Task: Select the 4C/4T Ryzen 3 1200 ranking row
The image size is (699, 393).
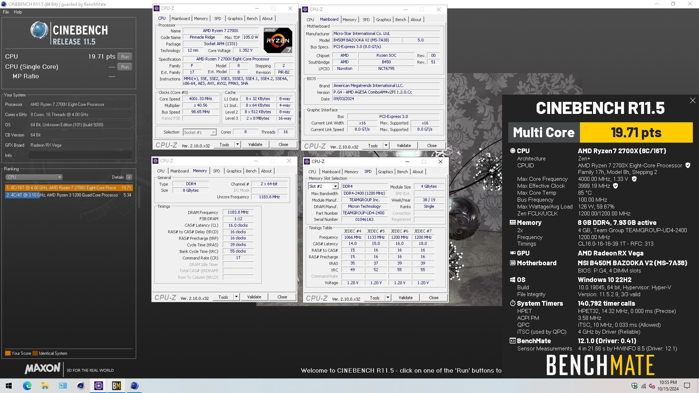Action: pos(69,195)
